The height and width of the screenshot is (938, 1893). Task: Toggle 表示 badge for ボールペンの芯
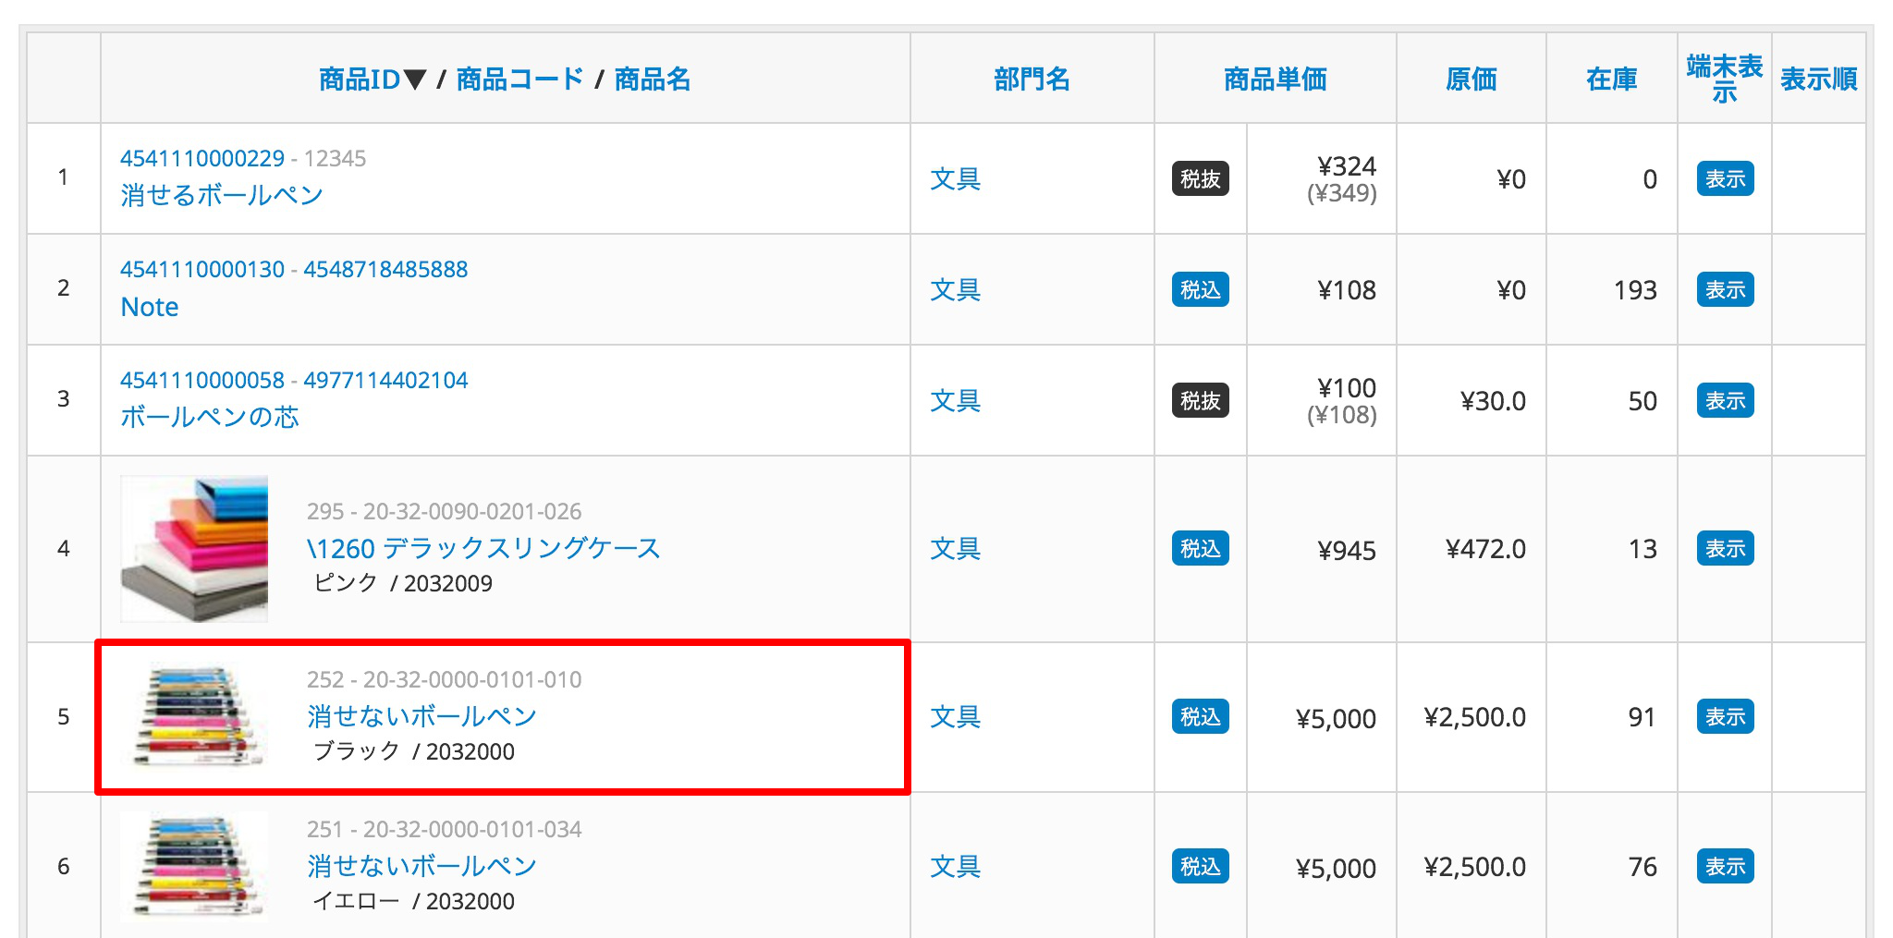(x=1725, y=400)
